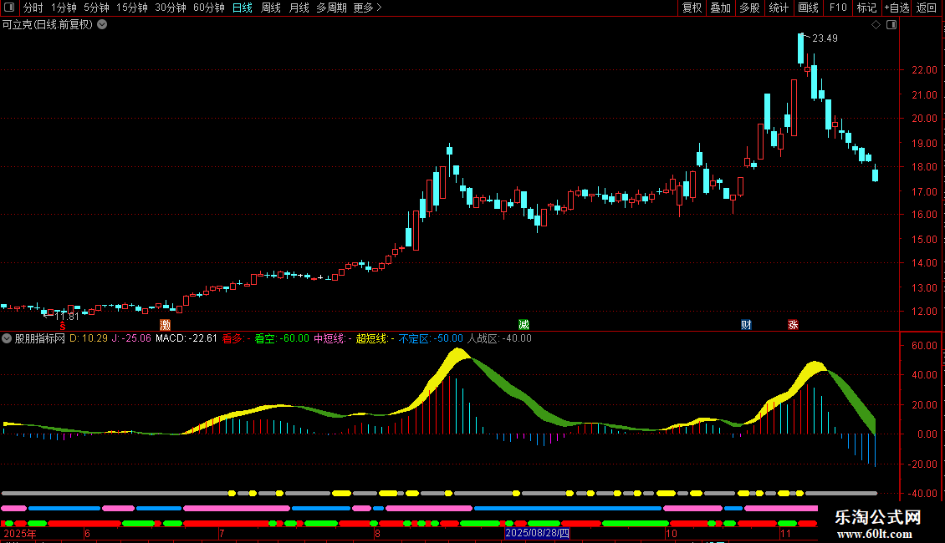Click the 看空: -60.00 label

pyautogui.click(x=282, y=339)
